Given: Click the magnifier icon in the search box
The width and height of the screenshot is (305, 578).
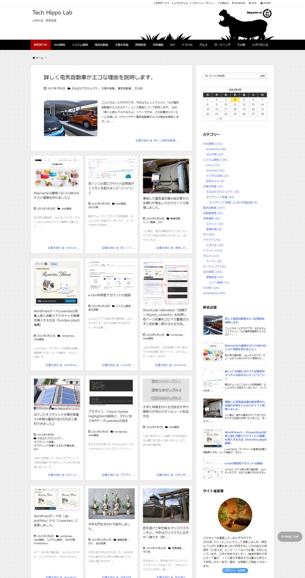Looking at the screenshot, I should coord(206,76).
